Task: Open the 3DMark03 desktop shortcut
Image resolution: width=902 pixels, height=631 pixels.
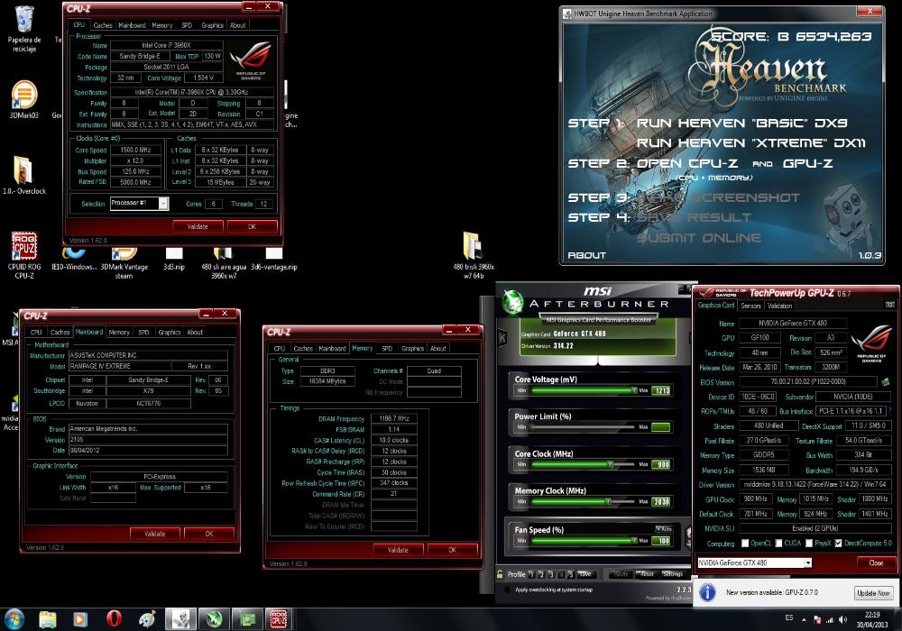Action: click(x=24, y=99)
